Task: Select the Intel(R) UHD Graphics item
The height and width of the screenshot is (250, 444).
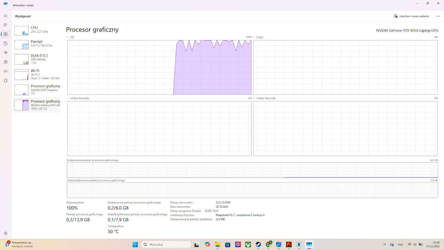Action: [36, 90]
